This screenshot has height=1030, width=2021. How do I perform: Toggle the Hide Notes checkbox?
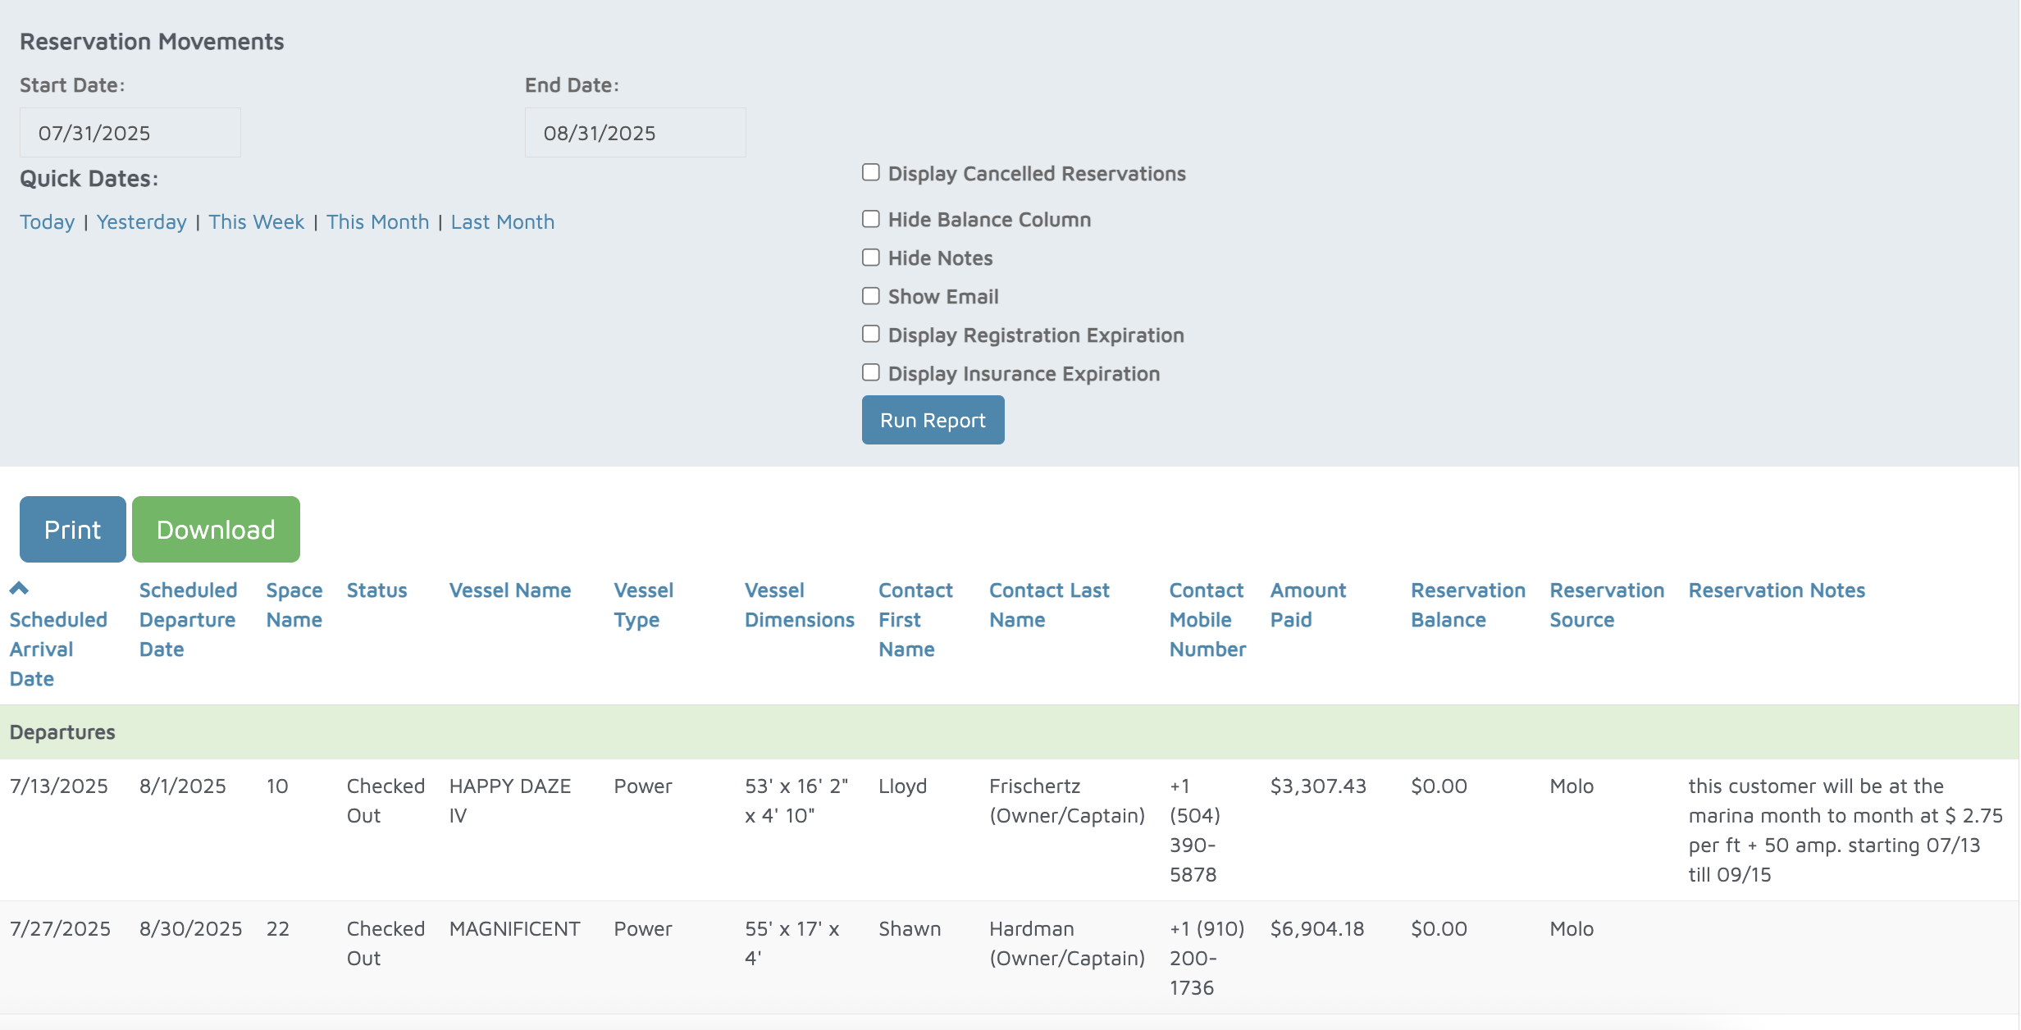pyautogui.click(x=871, y=257)
